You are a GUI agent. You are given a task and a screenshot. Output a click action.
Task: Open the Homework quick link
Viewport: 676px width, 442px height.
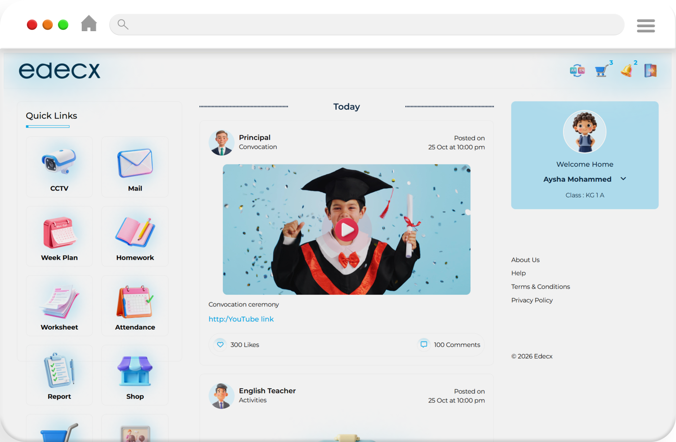[135, 236]
